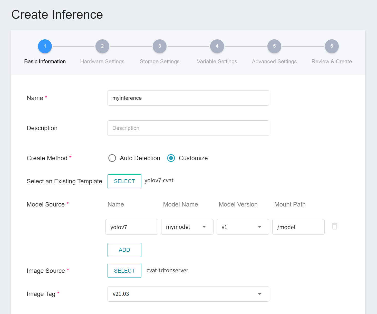Click SELECT for existing template

[124, 181]
